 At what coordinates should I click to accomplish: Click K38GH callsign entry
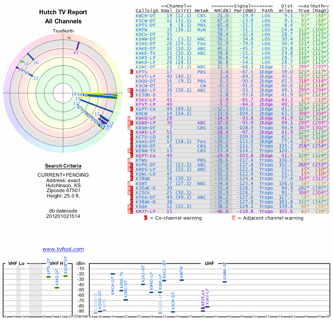pos(143,179)
